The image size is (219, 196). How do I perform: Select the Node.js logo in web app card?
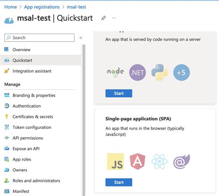coord(116,73)
